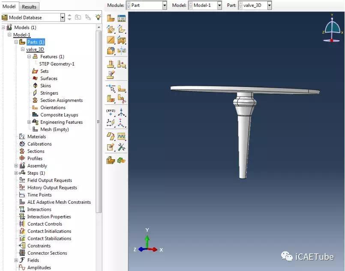Select Connector Sections in the tree

pyautogui.click(x=47, y=253)
